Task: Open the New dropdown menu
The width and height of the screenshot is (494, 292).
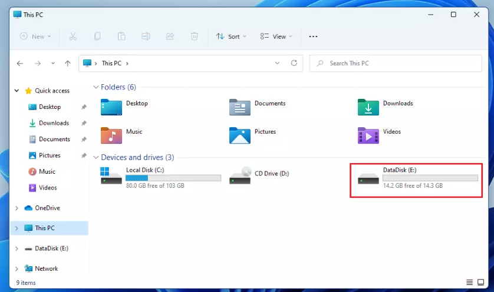Action: tap(35, 36)
